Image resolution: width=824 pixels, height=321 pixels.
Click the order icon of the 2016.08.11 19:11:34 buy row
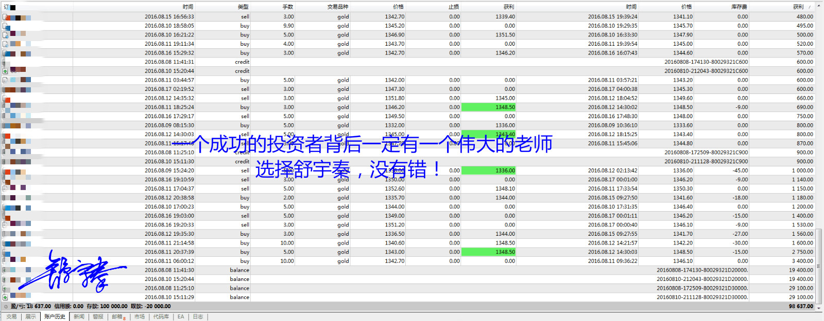coord(5,44)
